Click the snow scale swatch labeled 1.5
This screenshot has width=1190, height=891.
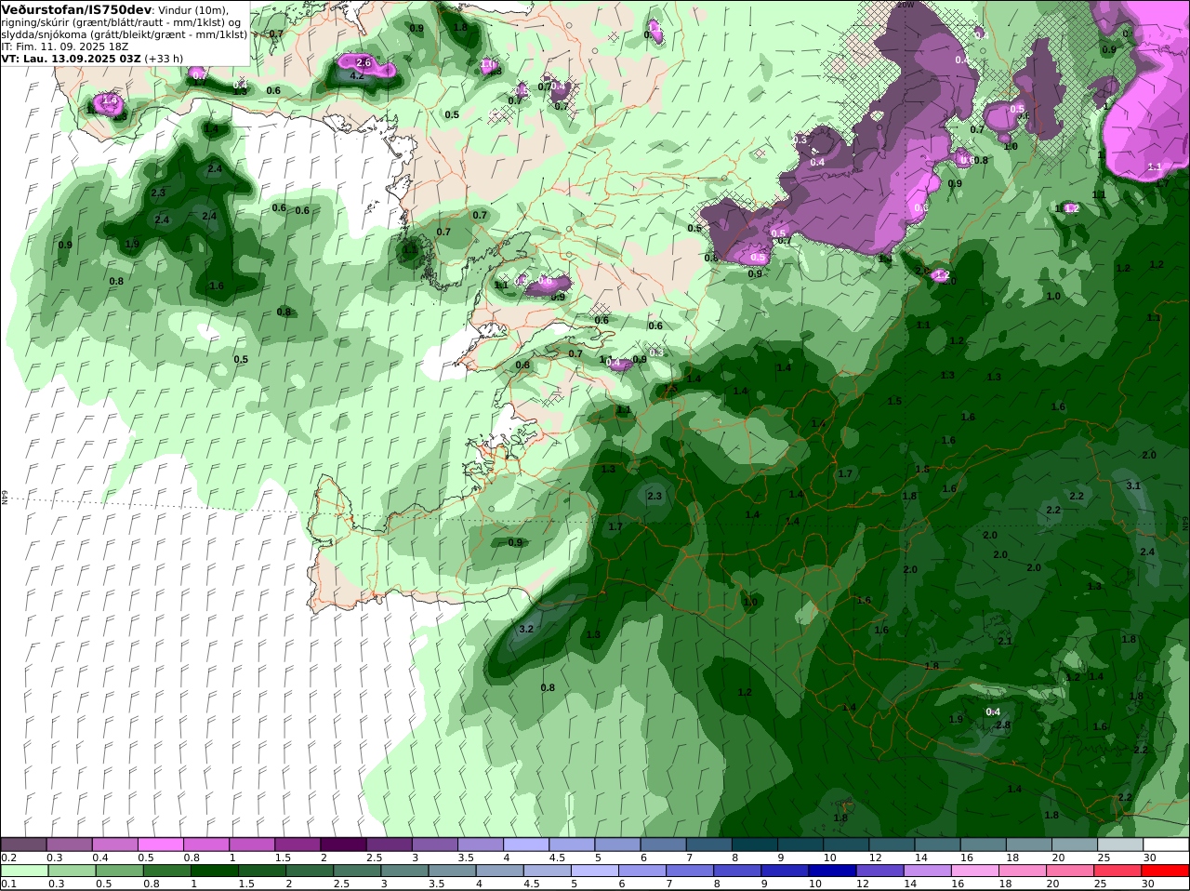298,844
